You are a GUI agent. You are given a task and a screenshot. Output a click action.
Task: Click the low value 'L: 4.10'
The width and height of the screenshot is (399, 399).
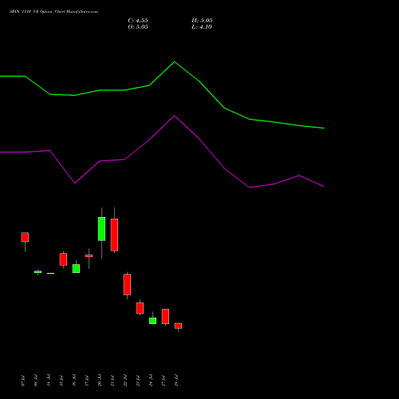[202, 27]
